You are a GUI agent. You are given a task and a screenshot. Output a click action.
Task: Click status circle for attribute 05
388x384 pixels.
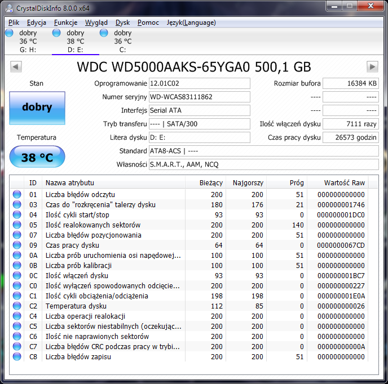click(x=17, y=225)
